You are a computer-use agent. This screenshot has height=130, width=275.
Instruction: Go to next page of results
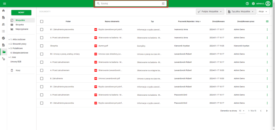(x=267, y=111)
